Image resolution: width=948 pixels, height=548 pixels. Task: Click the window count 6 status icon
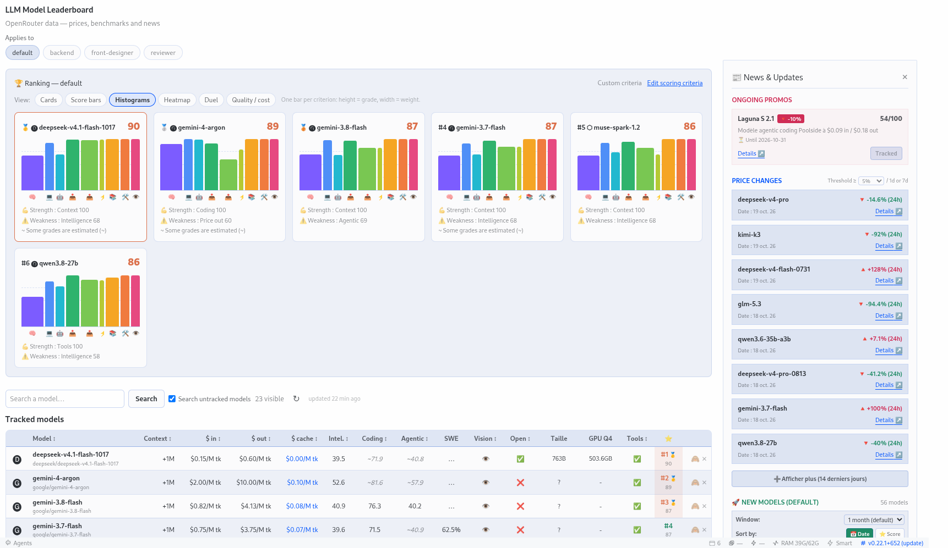pyautogui.click(x=715, y=543)
